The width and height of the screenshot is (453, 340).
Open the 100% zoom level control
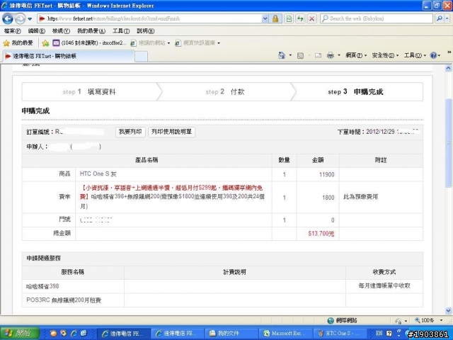(429, 320)
